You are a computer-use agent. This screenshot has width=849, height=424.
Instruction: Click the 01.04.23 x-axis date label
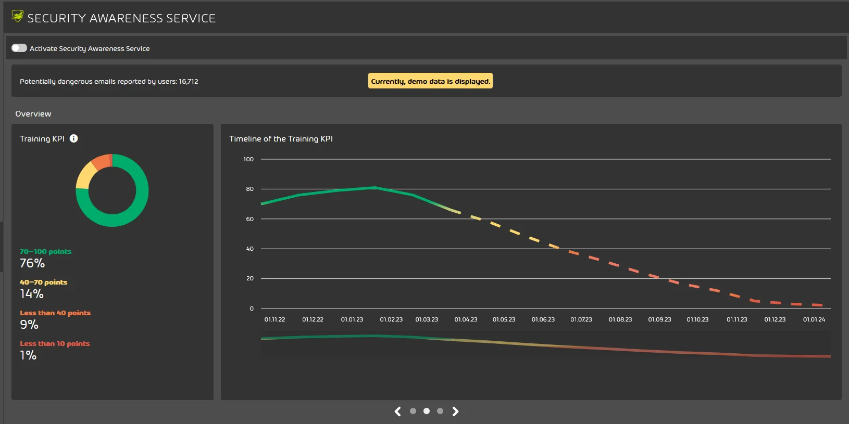(466, 319)
